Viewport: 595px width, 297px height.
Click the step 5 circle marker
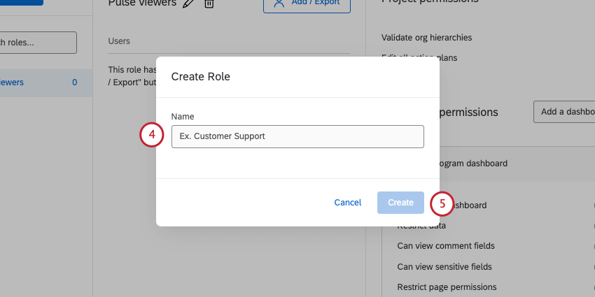(x=442, y=203)
